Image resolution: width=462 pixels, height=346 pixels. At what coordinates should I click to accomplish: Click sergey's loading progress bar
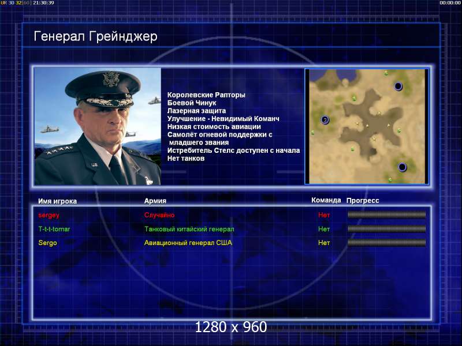click(x=386, y=215)
